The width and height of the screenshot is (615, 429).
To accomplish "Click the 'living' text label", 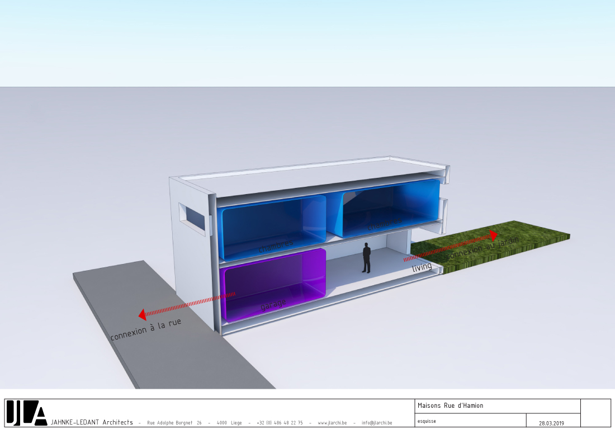I will click(x=422, y=268).
